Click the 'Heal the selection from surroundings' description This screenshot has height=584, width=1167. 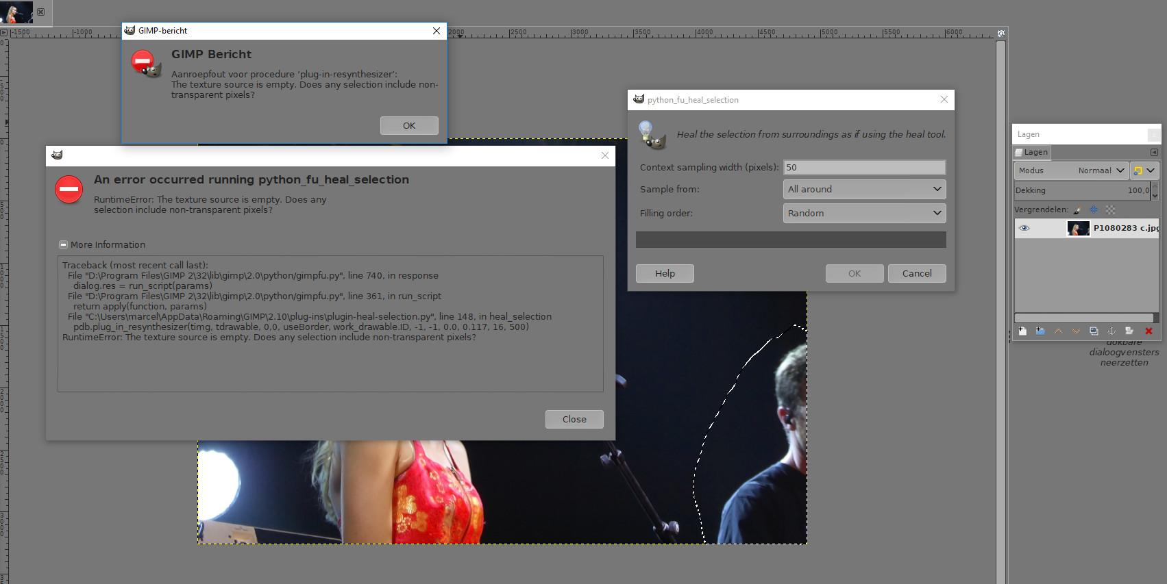811,134
